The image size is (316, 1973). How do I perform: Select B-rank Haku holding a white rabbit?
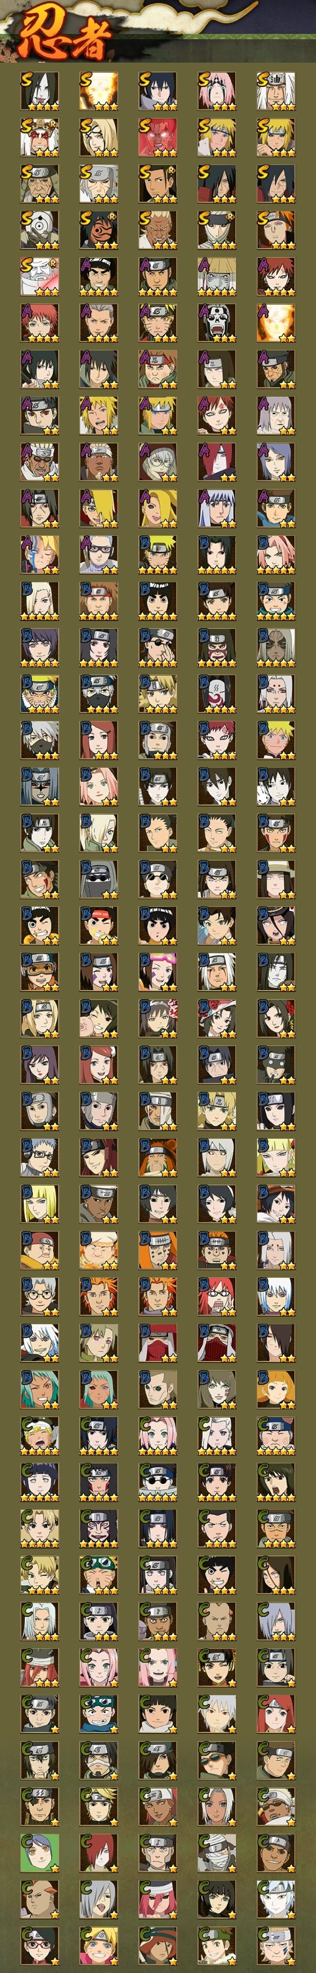pos(275,786)
